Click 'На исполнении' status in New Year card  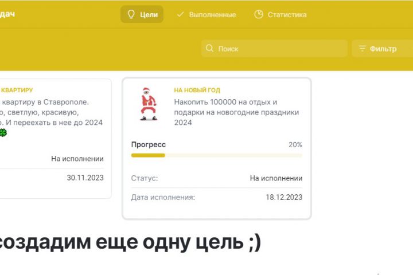276,178
